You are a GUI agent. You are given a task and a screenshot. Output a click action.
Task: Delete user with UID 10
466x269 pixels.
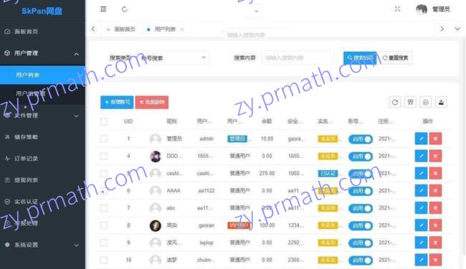tap(435, 260)
